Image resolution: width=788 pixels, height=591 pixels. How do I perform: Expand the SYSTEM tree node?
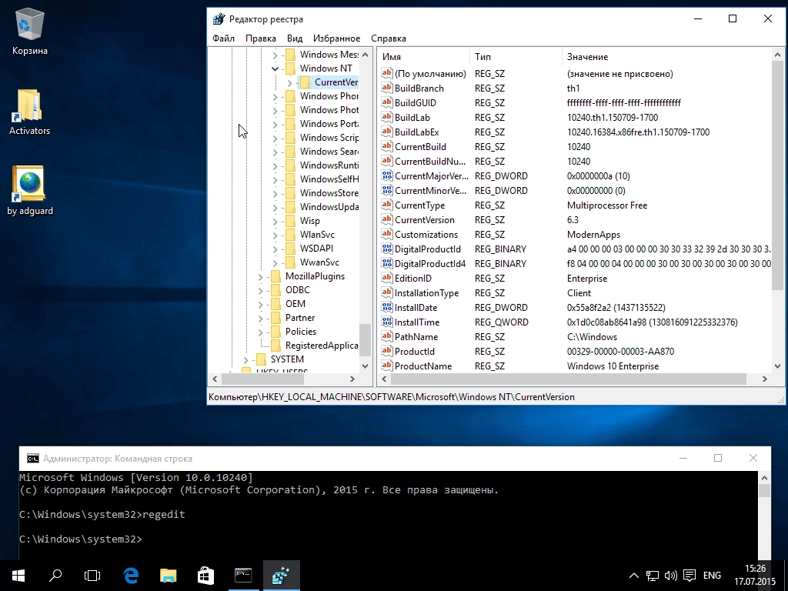point(245,359)
